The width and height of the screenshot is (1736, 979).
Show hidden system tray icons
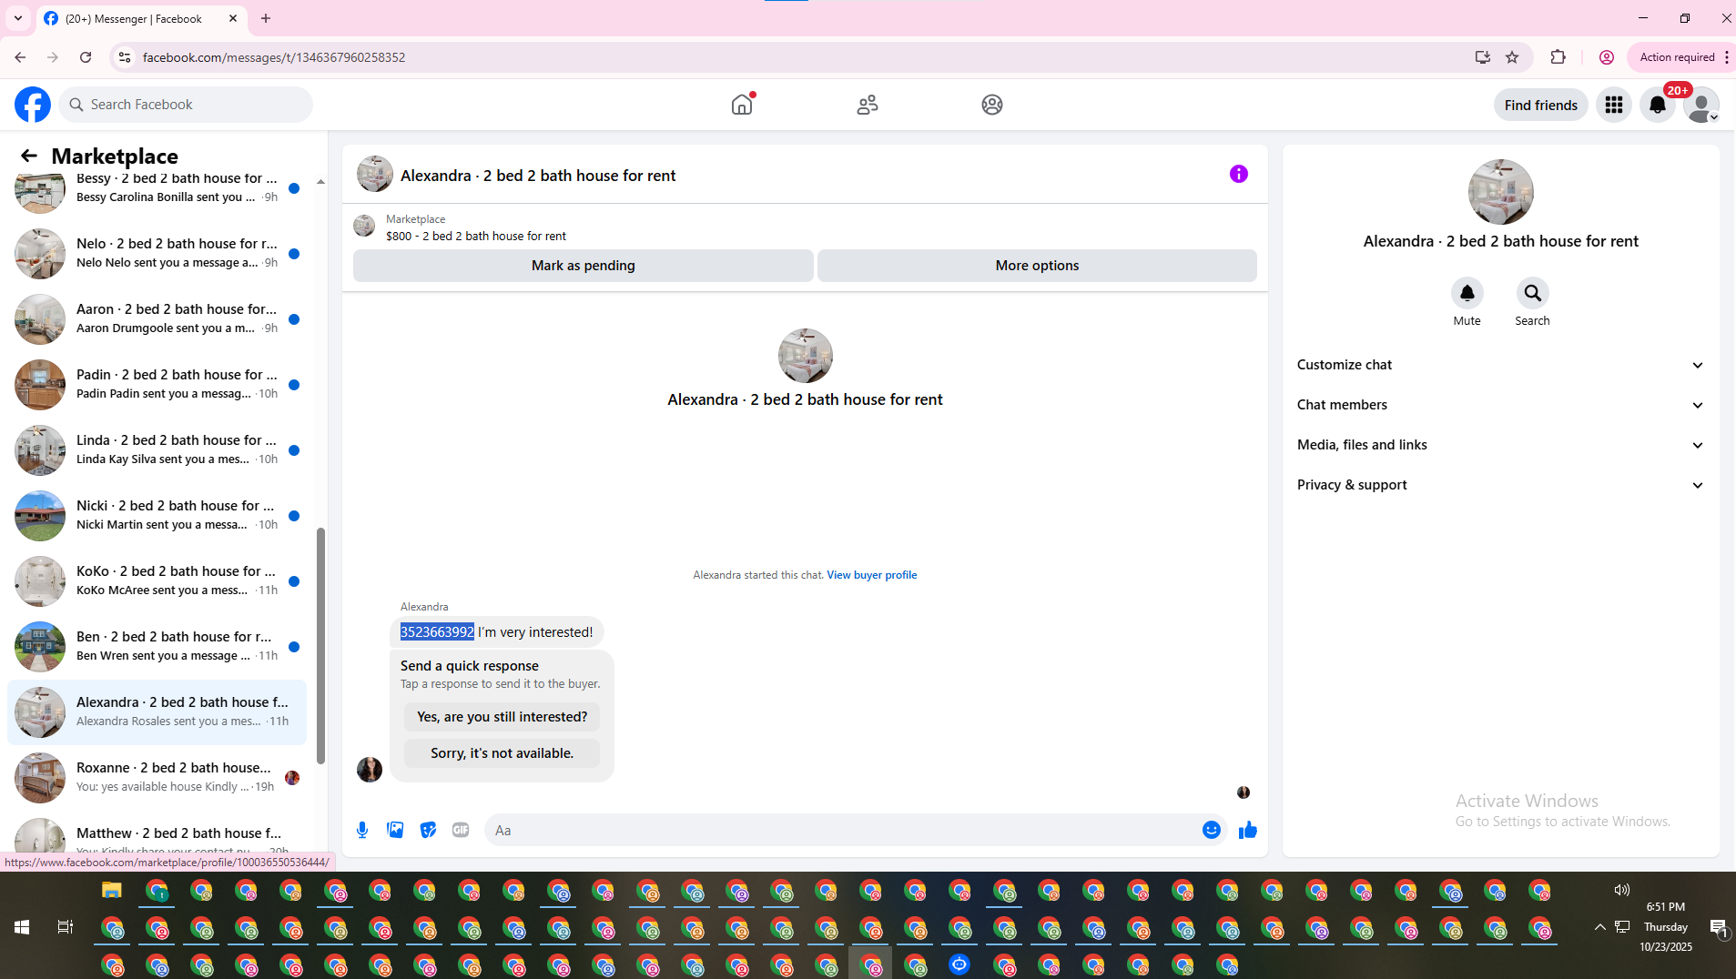(x=1600, y=927)
